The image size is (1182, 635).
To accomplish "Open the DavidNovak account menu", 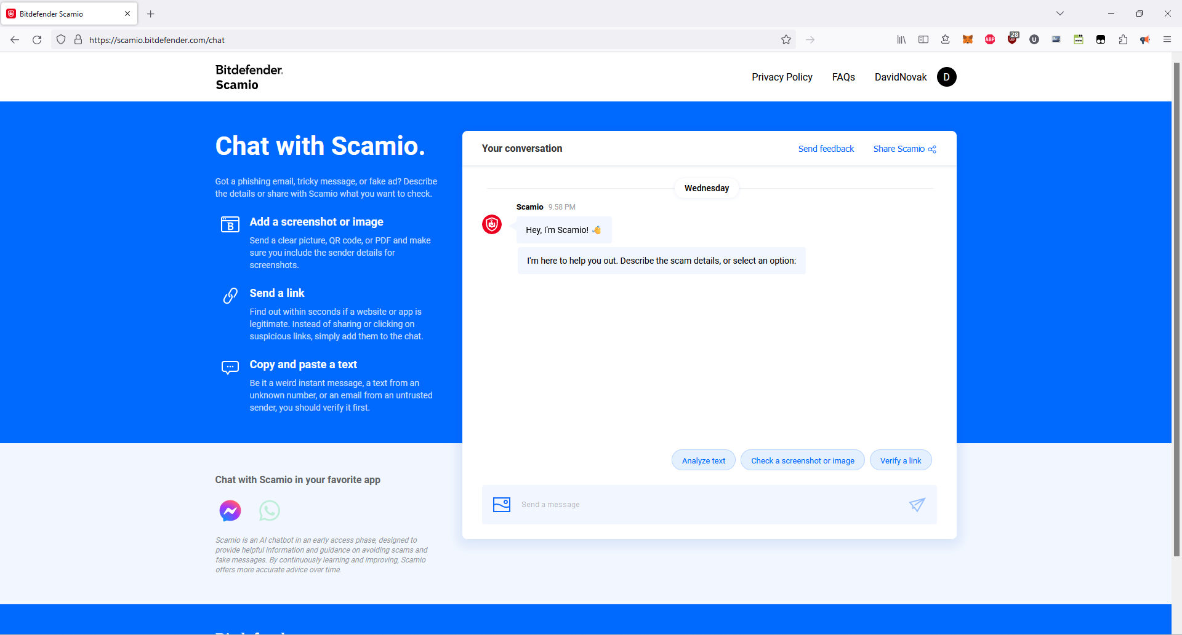I will [x=901, y=77].
